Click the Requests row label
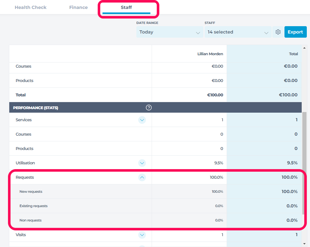Image resolution: width=310 pixels, height=247 pixels. click(x=25, y=177)
